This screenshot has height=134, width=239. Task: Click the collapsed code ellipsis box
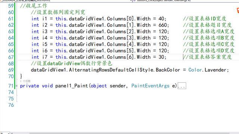coord(182,86)
